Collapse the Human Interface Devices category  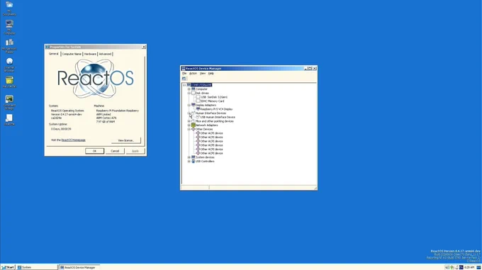189,113
